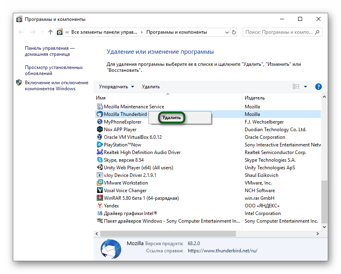Click the Mozilla Maintenance Service icon
Image resolution: width=341 pixels, height=274 pixels.
[99, 107]
